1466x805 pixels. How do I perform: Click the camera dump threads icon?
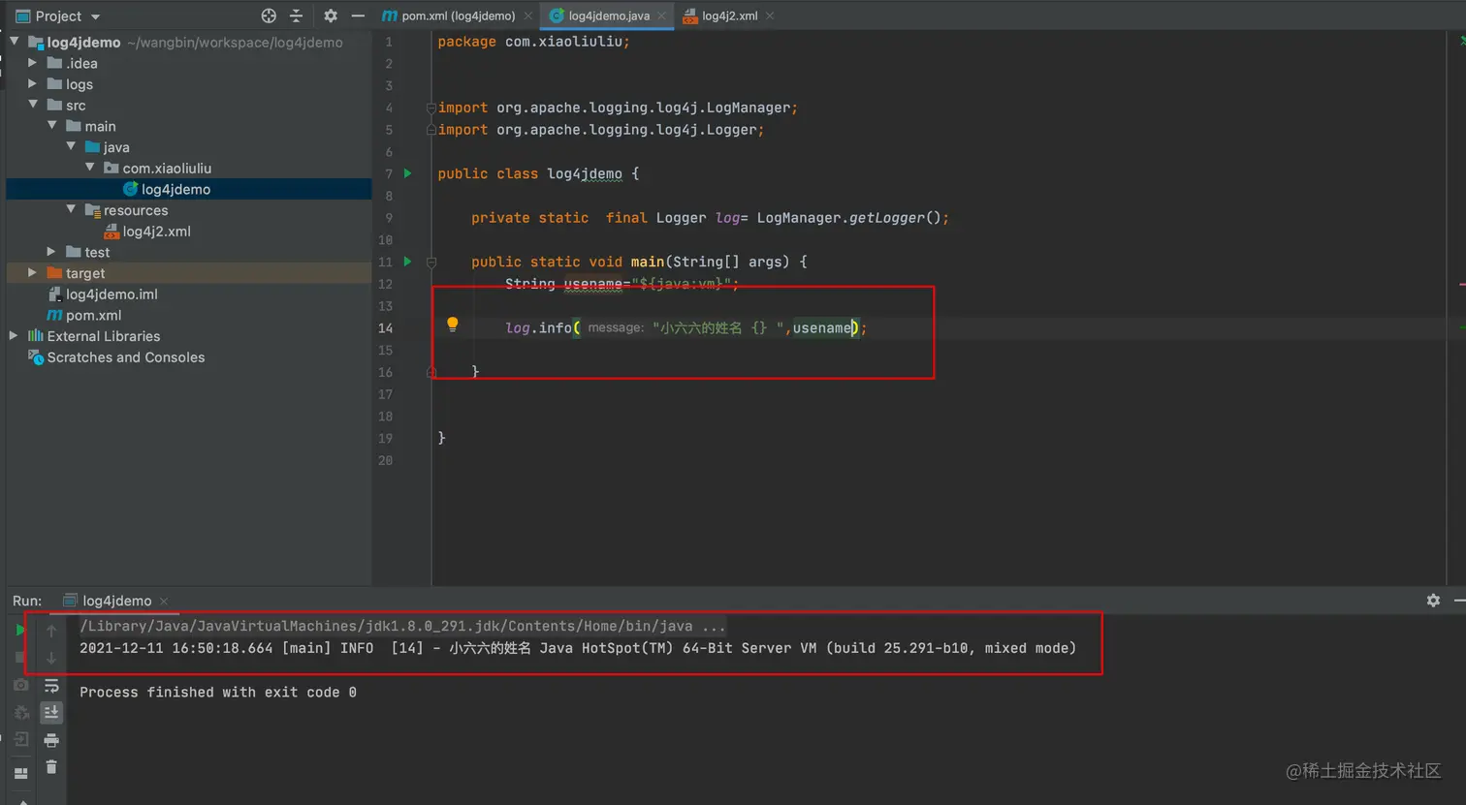[x=20, y=685]
